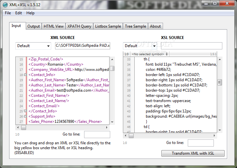
Task: Open the Edit menu
Action: 19,13
